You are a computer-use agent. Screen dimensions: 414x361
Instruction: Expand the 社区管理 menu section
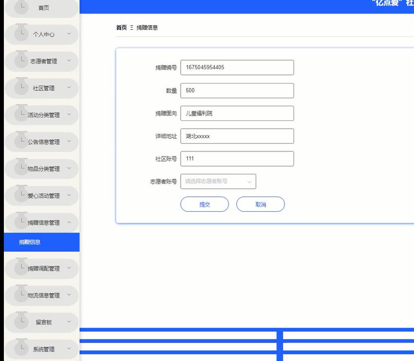pyautogui.click(x=42, y=88)
